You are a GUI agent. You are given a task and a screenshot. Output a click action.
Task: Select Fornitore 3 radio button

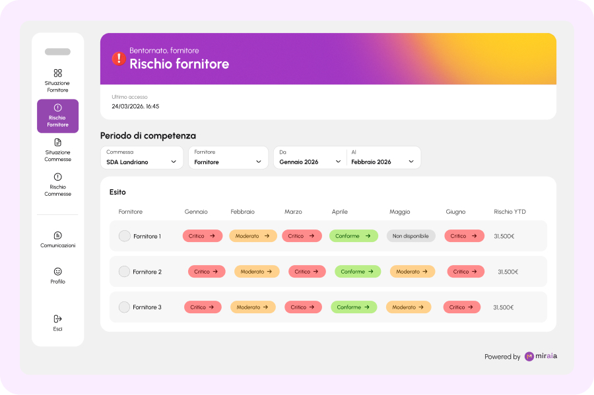124,307
